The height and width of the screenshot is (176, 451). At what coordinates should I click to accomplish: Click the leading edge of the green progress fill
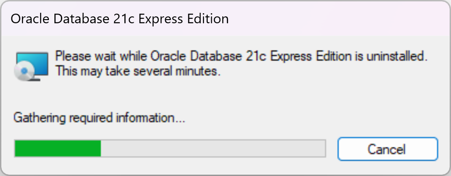click(x=100, y=149)
